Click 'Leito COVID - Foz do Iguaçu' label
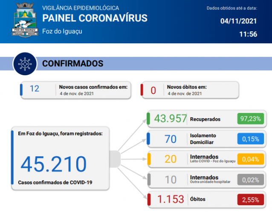272x212 pixels. coord(213,161)
